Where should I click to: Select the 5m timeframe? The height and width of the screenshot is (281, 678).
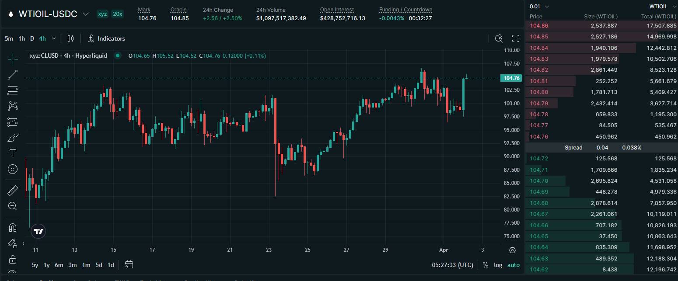(x=9, y=38)
